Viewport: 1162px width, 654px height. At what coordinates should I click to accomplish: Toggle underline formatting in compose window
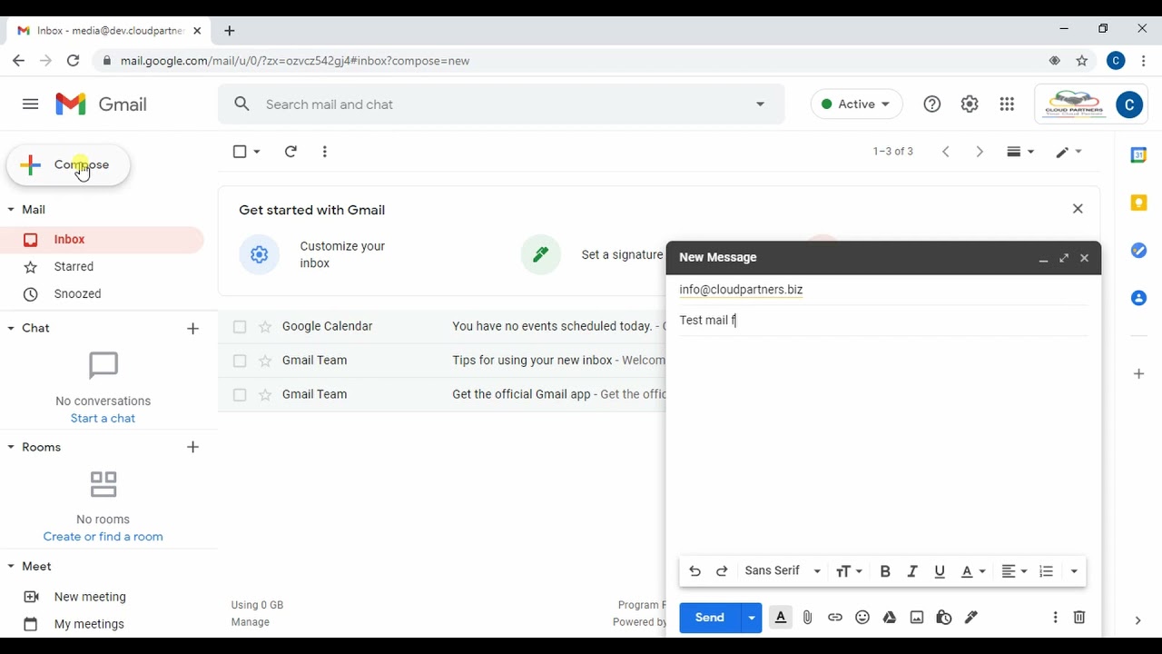pos(940,571)
